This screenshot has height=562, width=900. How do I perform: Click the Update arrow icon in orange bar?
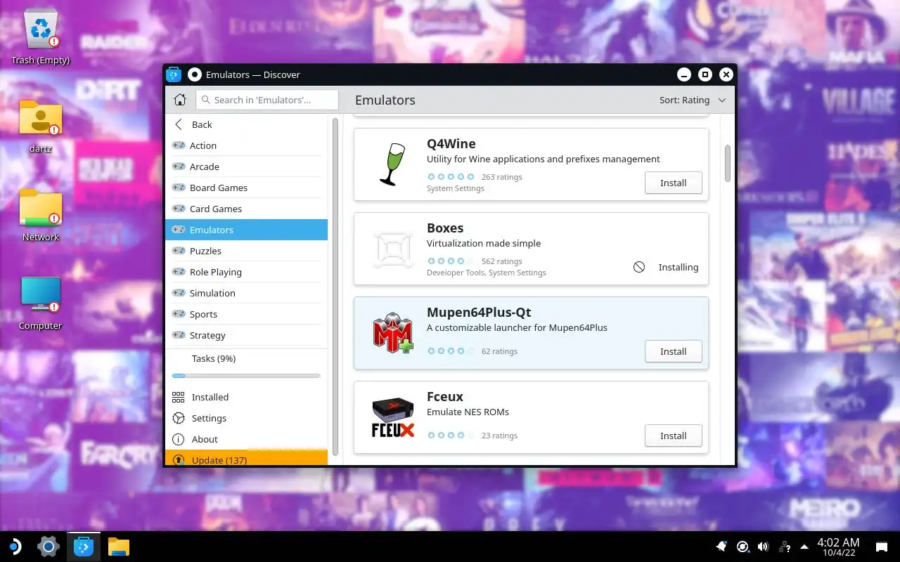pos(179,460)
